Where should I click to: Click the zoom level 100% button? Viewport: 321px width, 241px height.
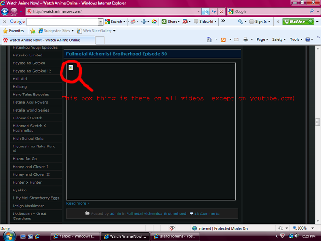coord(300,228)
